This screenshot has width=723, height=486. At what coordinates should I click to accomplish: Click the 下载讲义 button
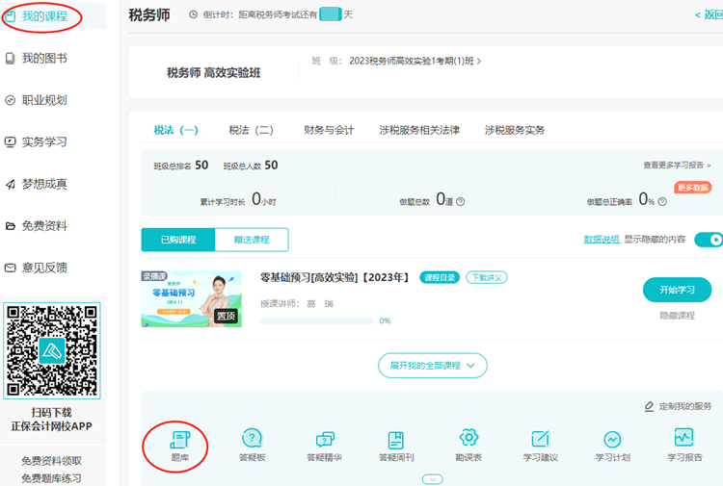point(487,277)
